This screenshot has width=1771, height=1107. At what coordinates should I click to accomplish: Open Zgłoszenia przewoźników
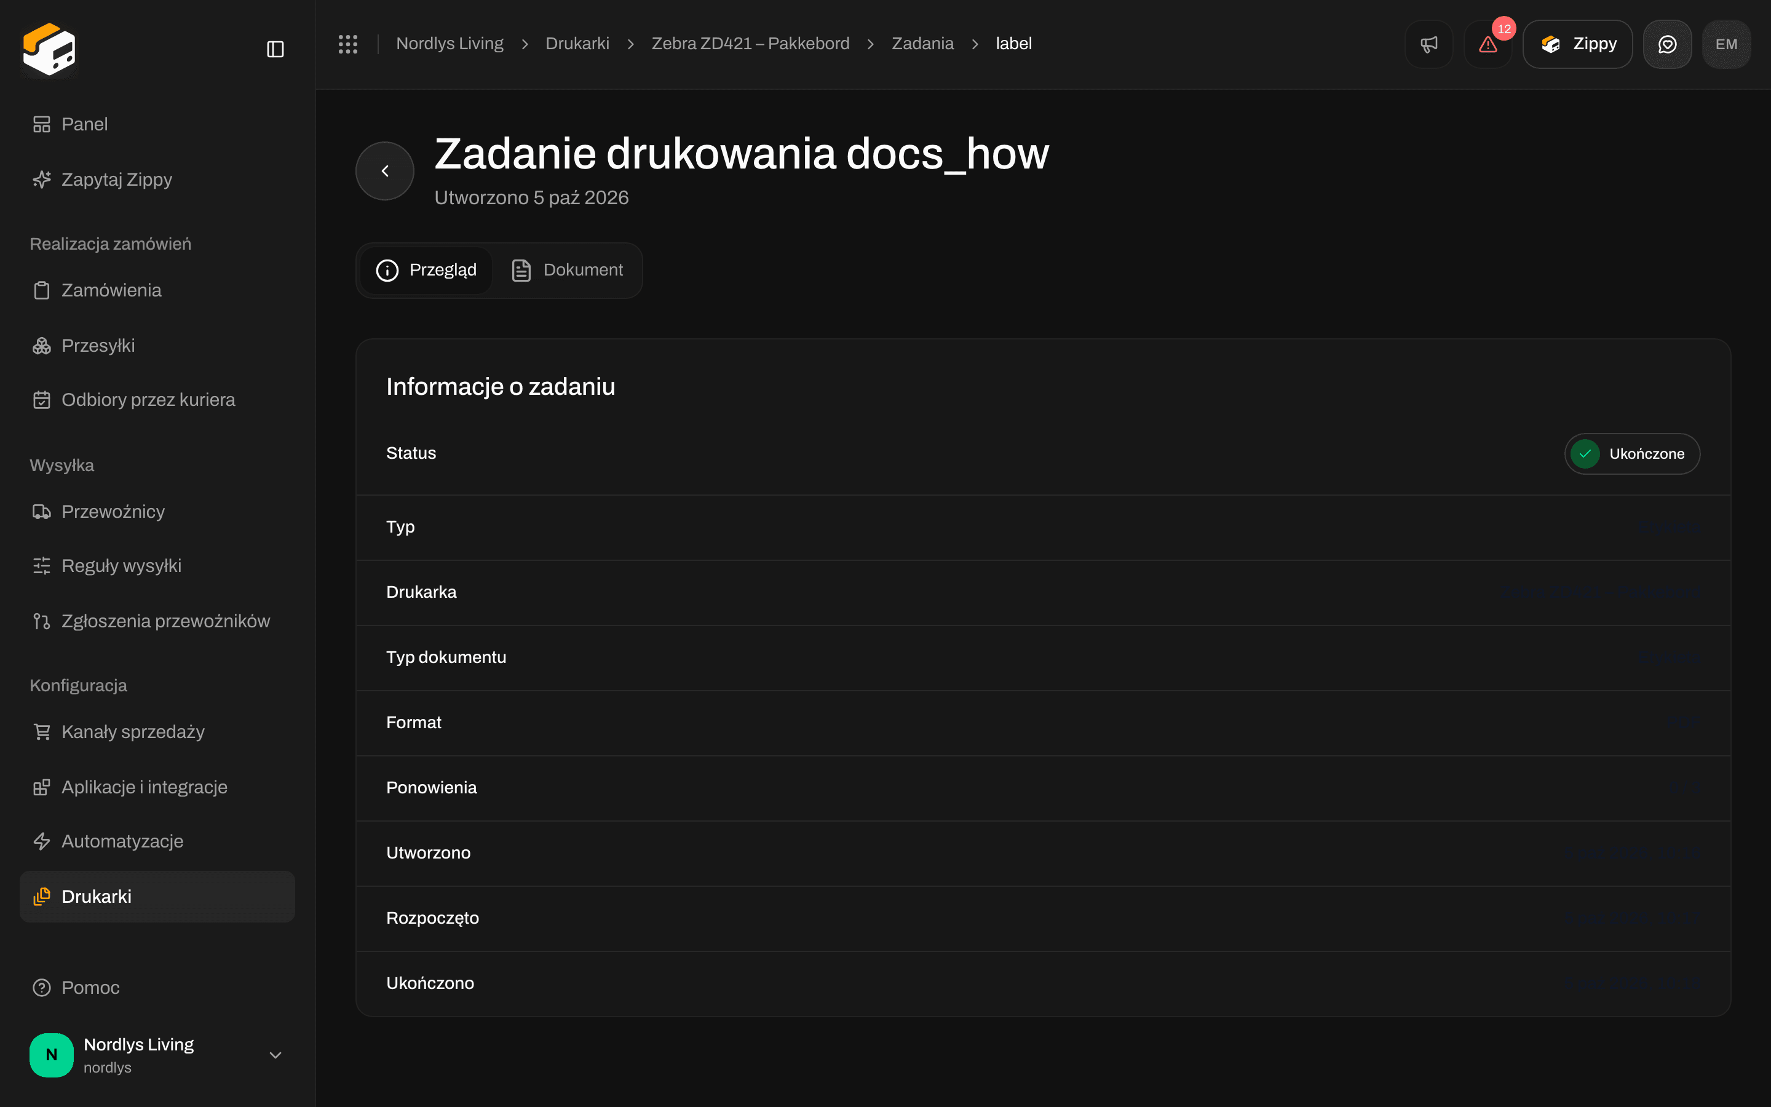pos(157,621)
